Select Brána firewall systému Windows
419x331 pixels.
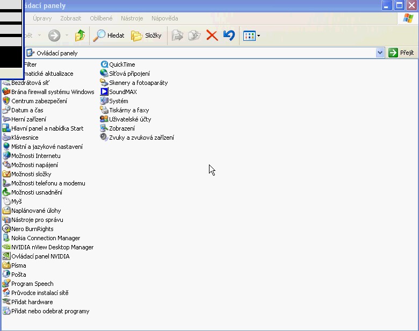52,92
